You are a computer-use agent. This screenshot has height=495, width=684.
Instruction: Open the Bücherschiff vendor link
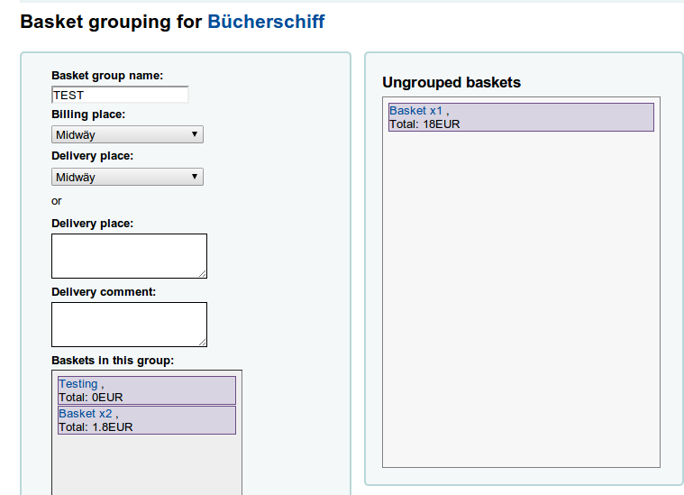[266, 22]
